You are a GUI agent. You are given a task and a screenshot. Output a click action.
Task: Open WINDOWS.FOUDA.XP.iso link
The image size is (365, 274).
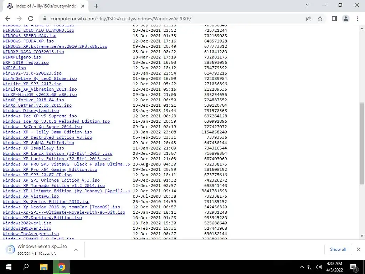coord(28,41)
